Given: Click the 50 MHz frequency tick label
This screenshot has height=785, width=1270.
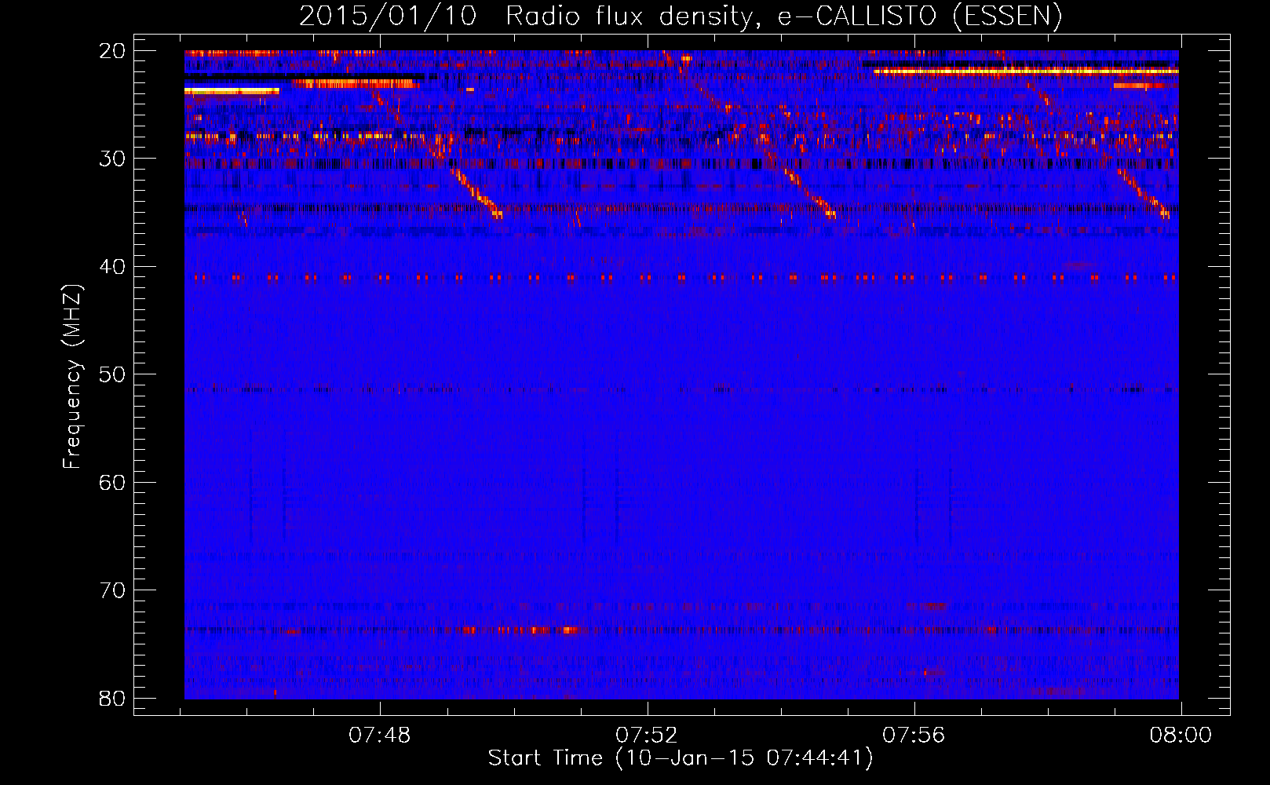Looking at the screenshot, I should tap(112, 374).
